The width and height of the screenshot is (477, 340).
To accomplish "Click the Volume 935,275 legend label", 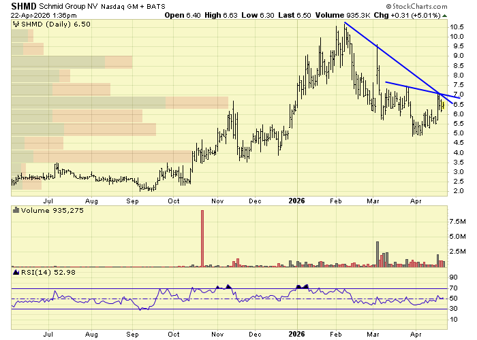I will point(52,210).
